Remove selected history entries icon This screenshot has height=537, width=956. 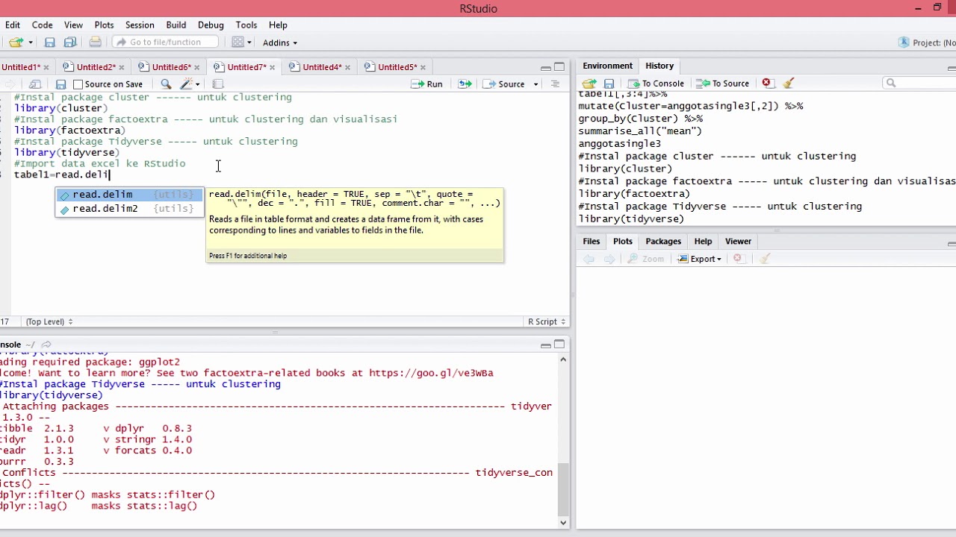(x=767, y=84)
